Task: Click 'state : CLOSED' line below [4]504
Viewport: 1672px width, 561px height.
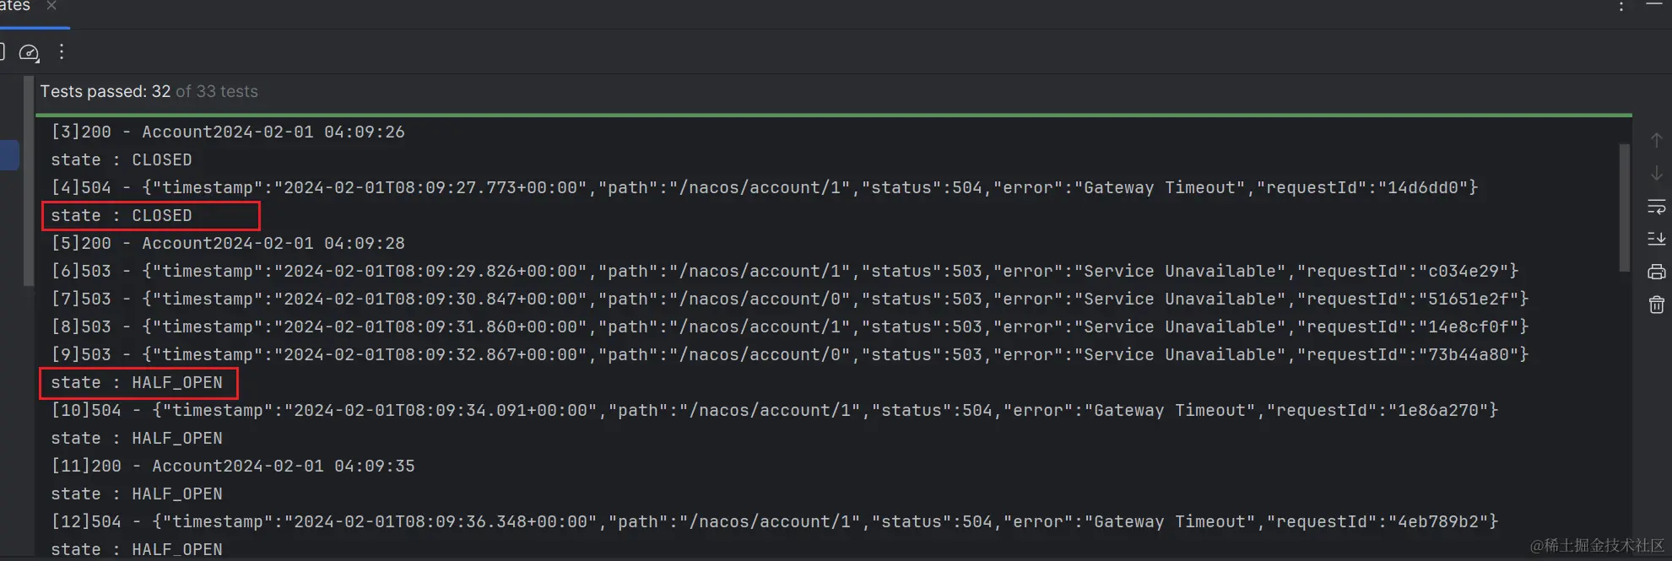Action: 122,215
